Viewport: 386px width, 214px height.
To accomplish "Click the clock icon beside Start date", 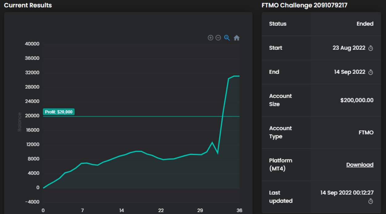I will coord(371,48).
